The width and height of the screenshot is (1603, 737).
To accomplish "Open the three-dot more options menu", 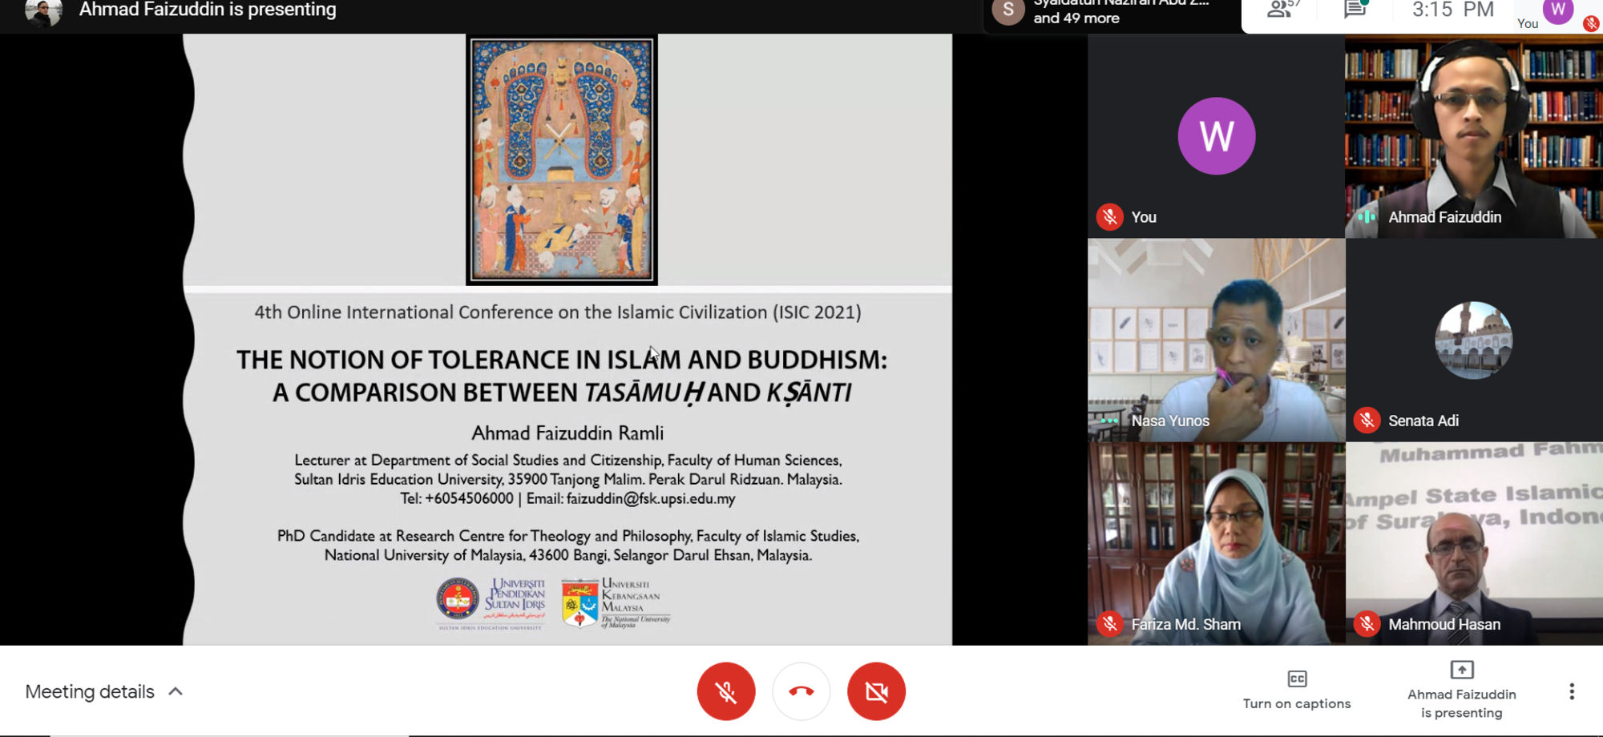I will pos(1571,691).
